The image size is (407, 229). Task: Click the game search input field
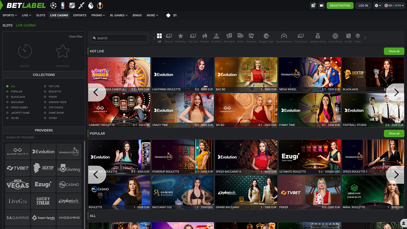(119, 38)
